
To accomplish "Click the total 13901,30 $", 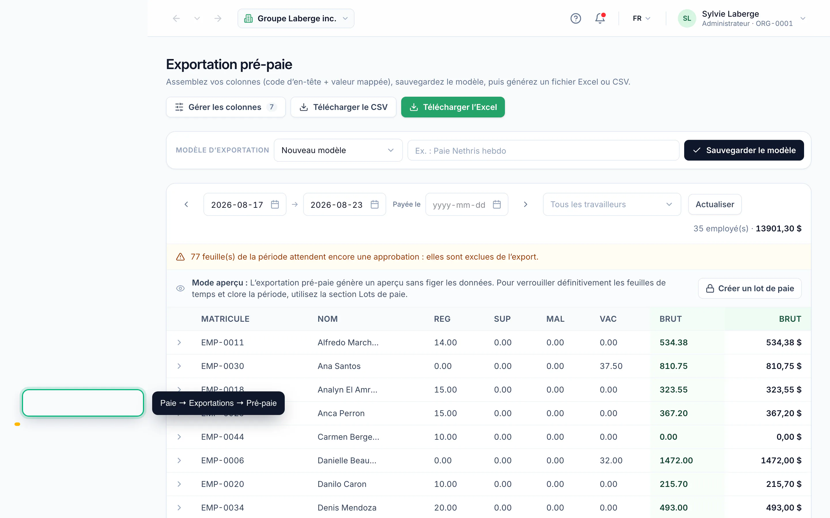I will (x=778, y=228).
